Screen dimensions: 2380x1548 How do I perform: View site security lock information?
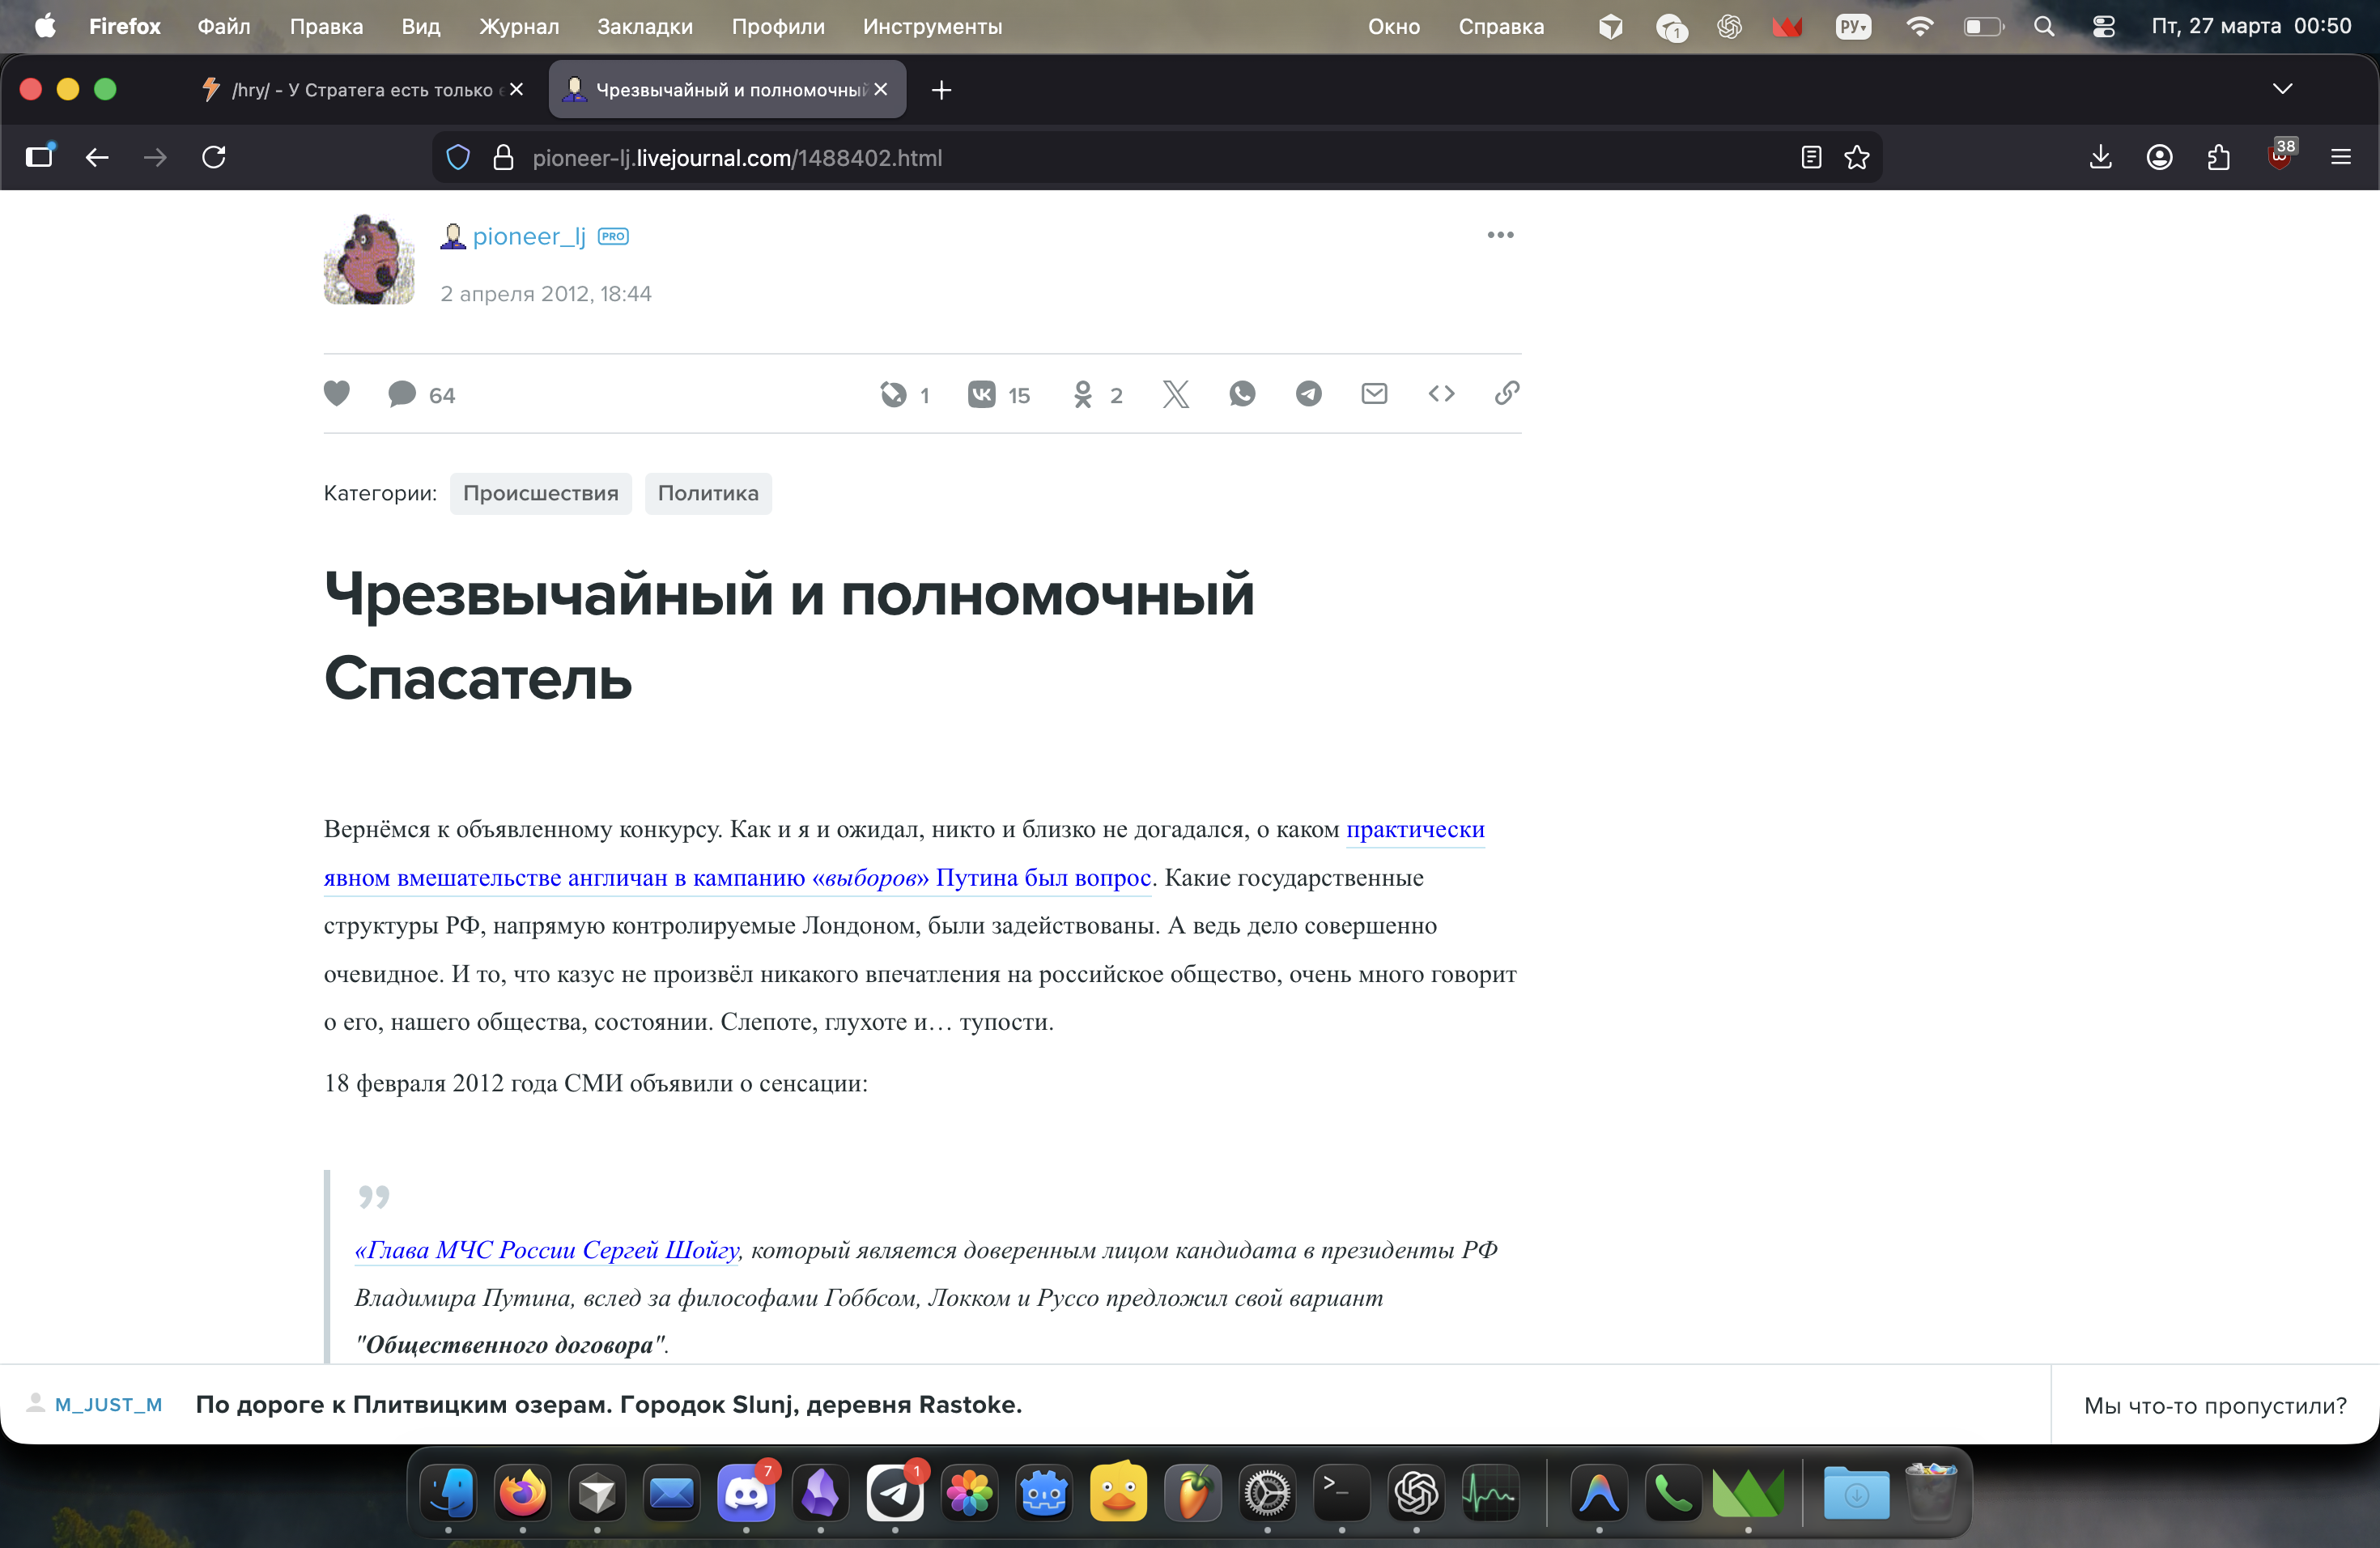point(503,157)
